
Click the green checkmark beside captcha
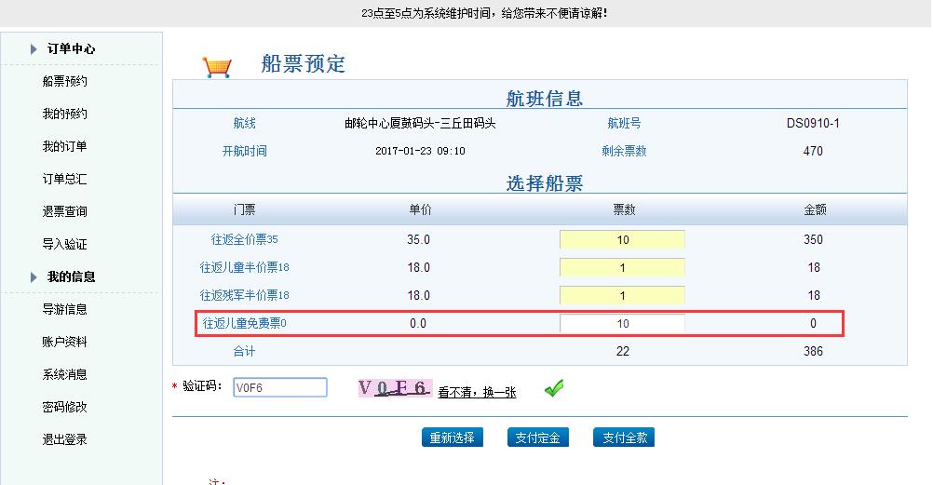554,388
